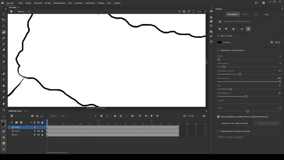Click the Home icon in the menu bar
This screenshot has height=160, width=284.
[2, 3]
